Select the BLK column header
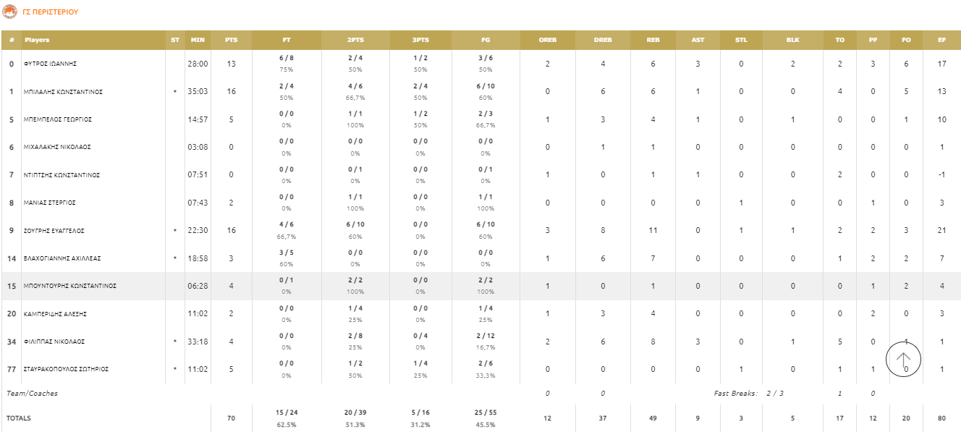This screenshot has height=432, width=961. (793, 40)
